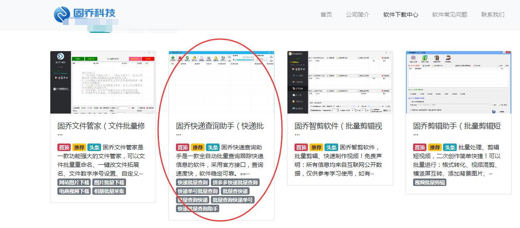This screenshot has height=228, width=520.
Task: Select the 批量查询快递 tag
Action: [x=193, y=200]
